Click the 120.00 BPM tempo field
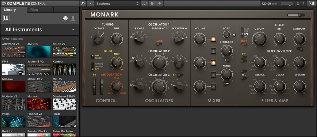The height and width of the screenshot is (137, 317). pyautogui.click(x=266, y=3)
